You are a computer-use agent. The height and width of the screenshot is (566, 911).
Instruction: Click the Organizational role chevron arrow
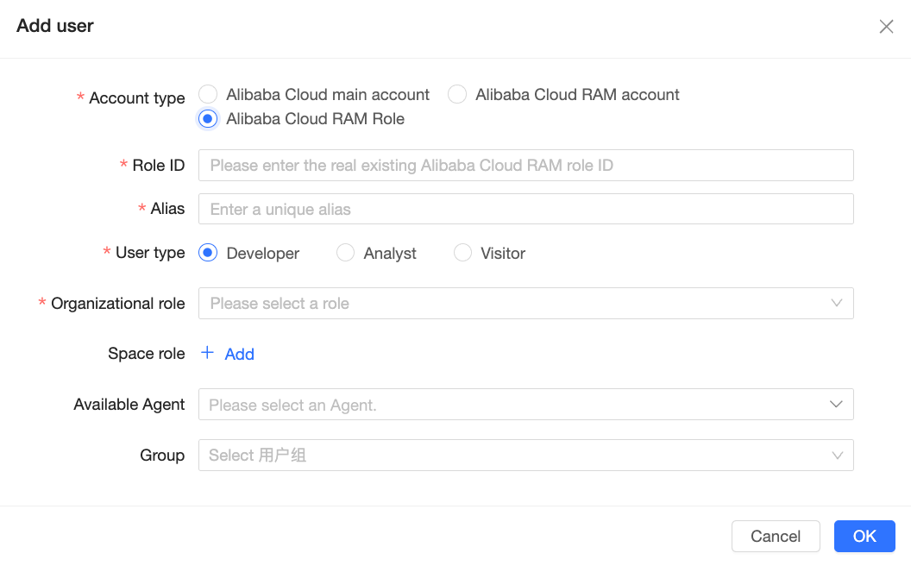click(x=837, y=303)
